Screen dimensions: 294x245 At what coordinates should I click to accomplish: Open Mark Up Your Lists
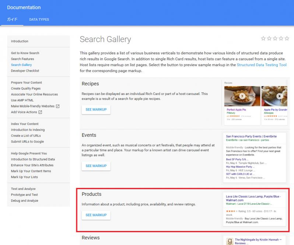tap(24, 177)
